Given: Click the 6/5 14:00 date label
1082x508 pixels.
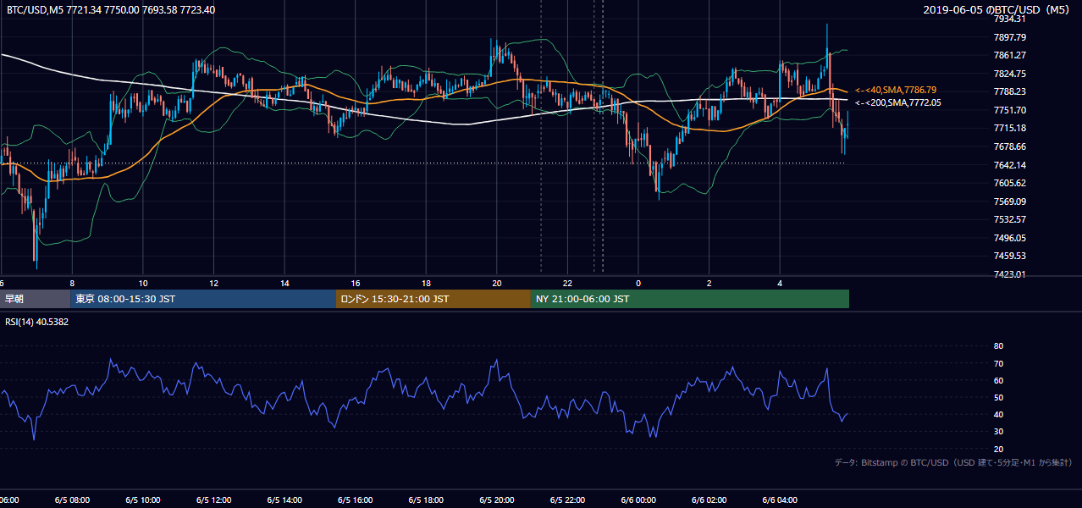Looking at the screenshot, I should tap(285, 500).
